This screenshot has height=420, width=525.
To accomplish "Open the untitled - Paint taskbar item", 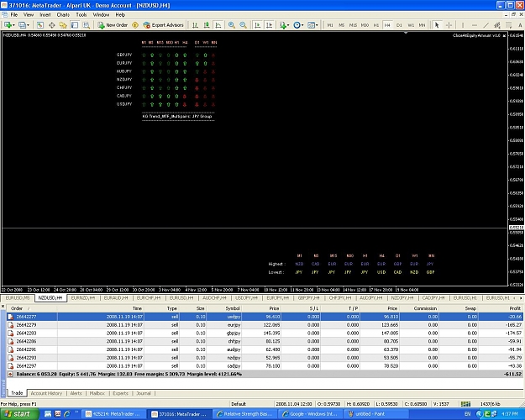I will pos(376,414).
